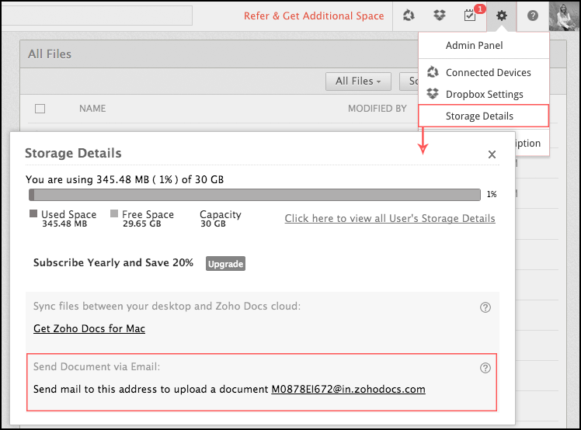Click the M0878EI672@in.zohodocs.com email address
Screen dimensions: 581x430
[x=348, y=390]
